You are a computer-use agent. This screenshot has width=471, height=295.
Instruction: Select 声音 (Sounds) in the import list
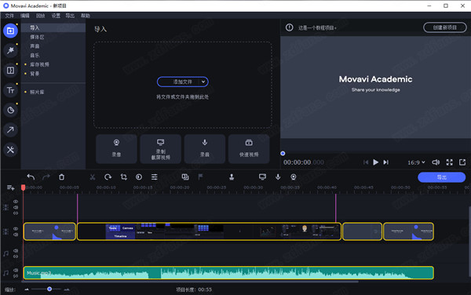click(53, 46)
